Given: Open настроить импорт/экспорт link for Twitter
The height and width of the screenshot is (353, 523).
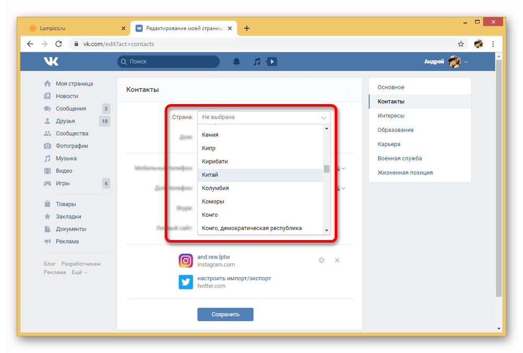Looking at the screenshot, I should click(x=234, y=278).
